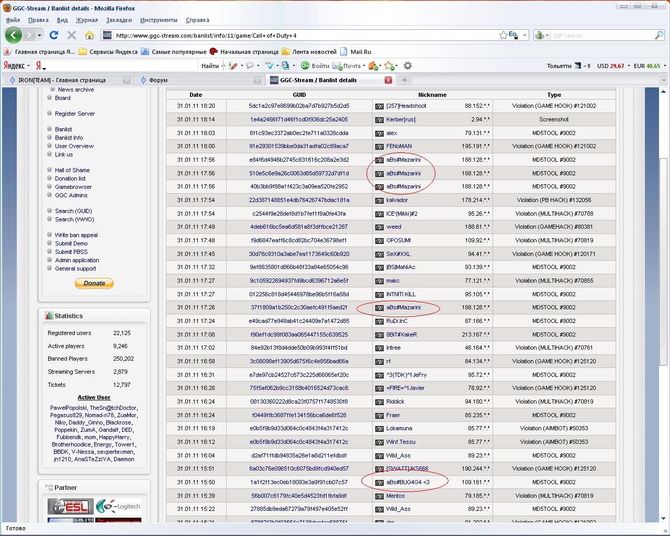Open the Register Server link
Screen dimensions: 670x536
tap(75, 114)
